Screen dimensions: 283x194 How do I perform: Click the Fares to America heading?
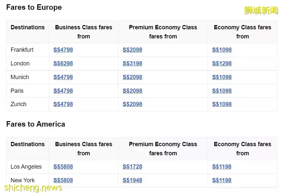pos(35,124)
